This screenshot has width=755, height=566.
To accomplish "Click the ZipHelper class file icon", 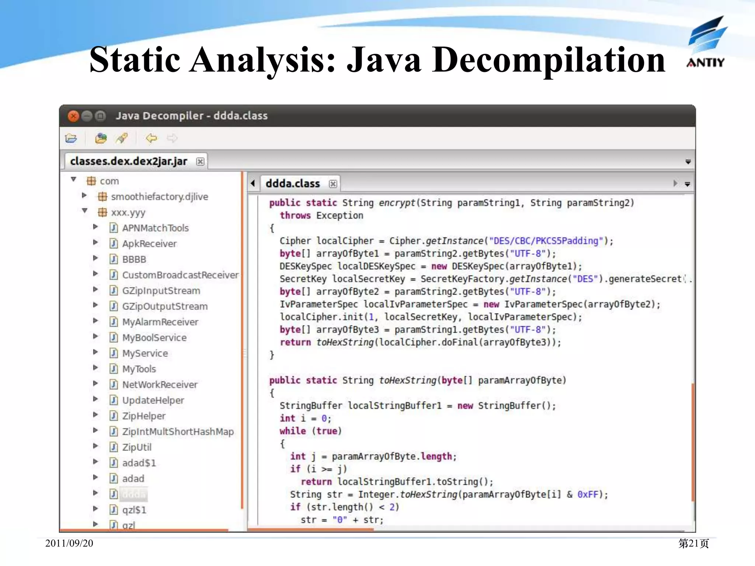I will pyautogui.click(x=114, y=416).
